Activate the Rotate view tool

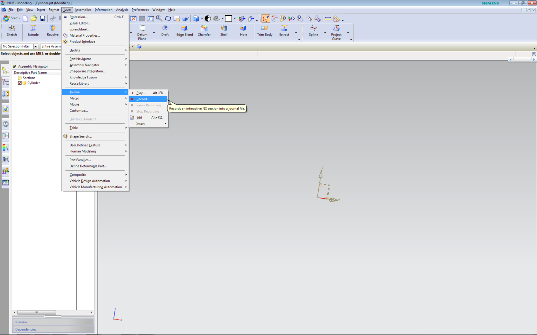[x=168, y=19]
